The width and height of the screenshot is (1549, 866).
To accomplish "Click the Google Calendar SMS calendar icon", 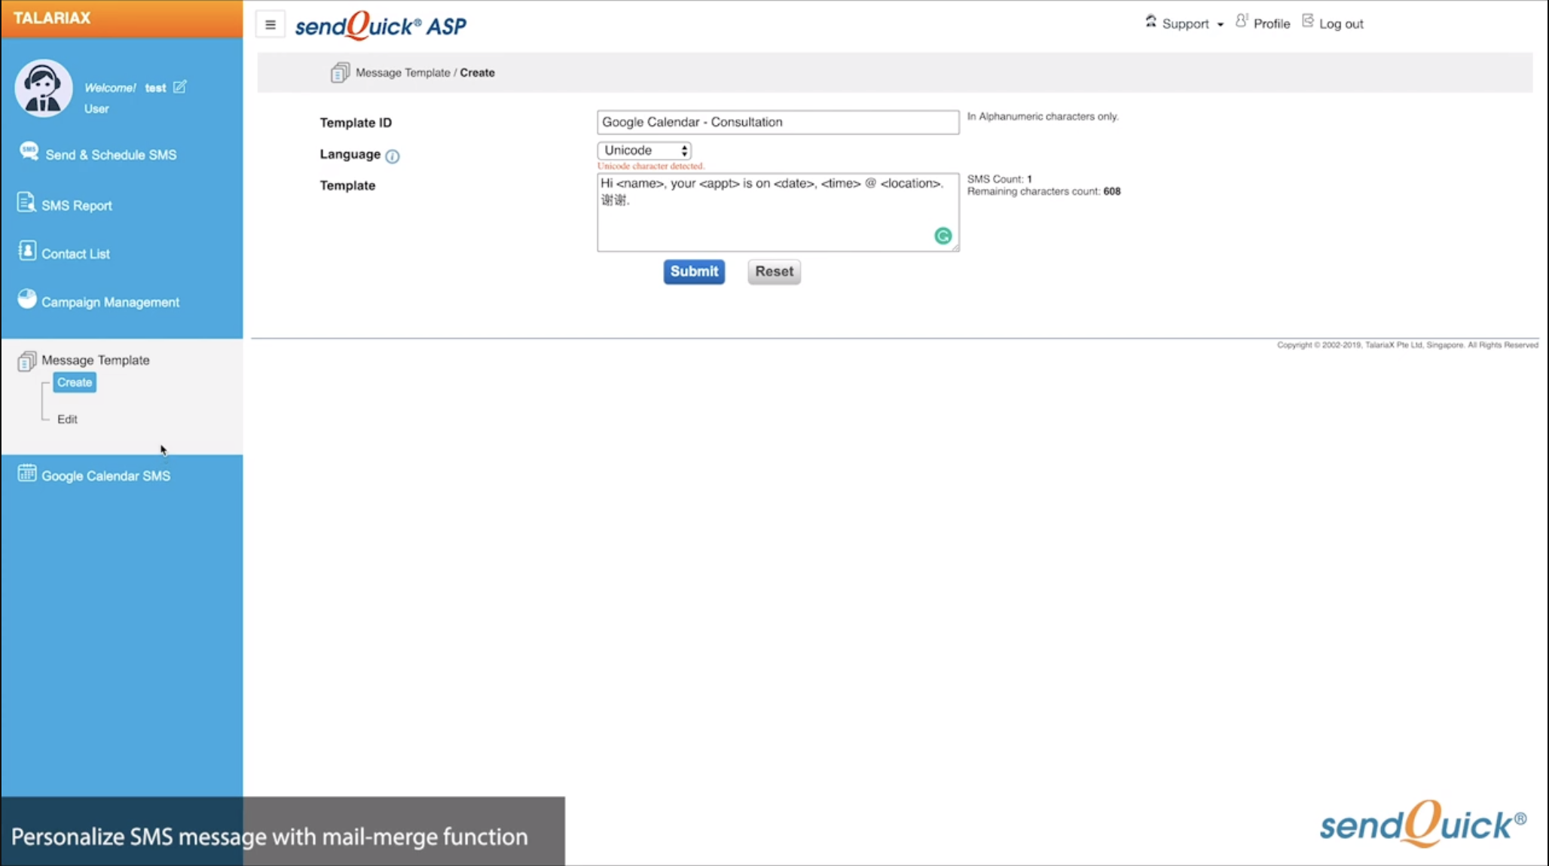I will (27, 473).
